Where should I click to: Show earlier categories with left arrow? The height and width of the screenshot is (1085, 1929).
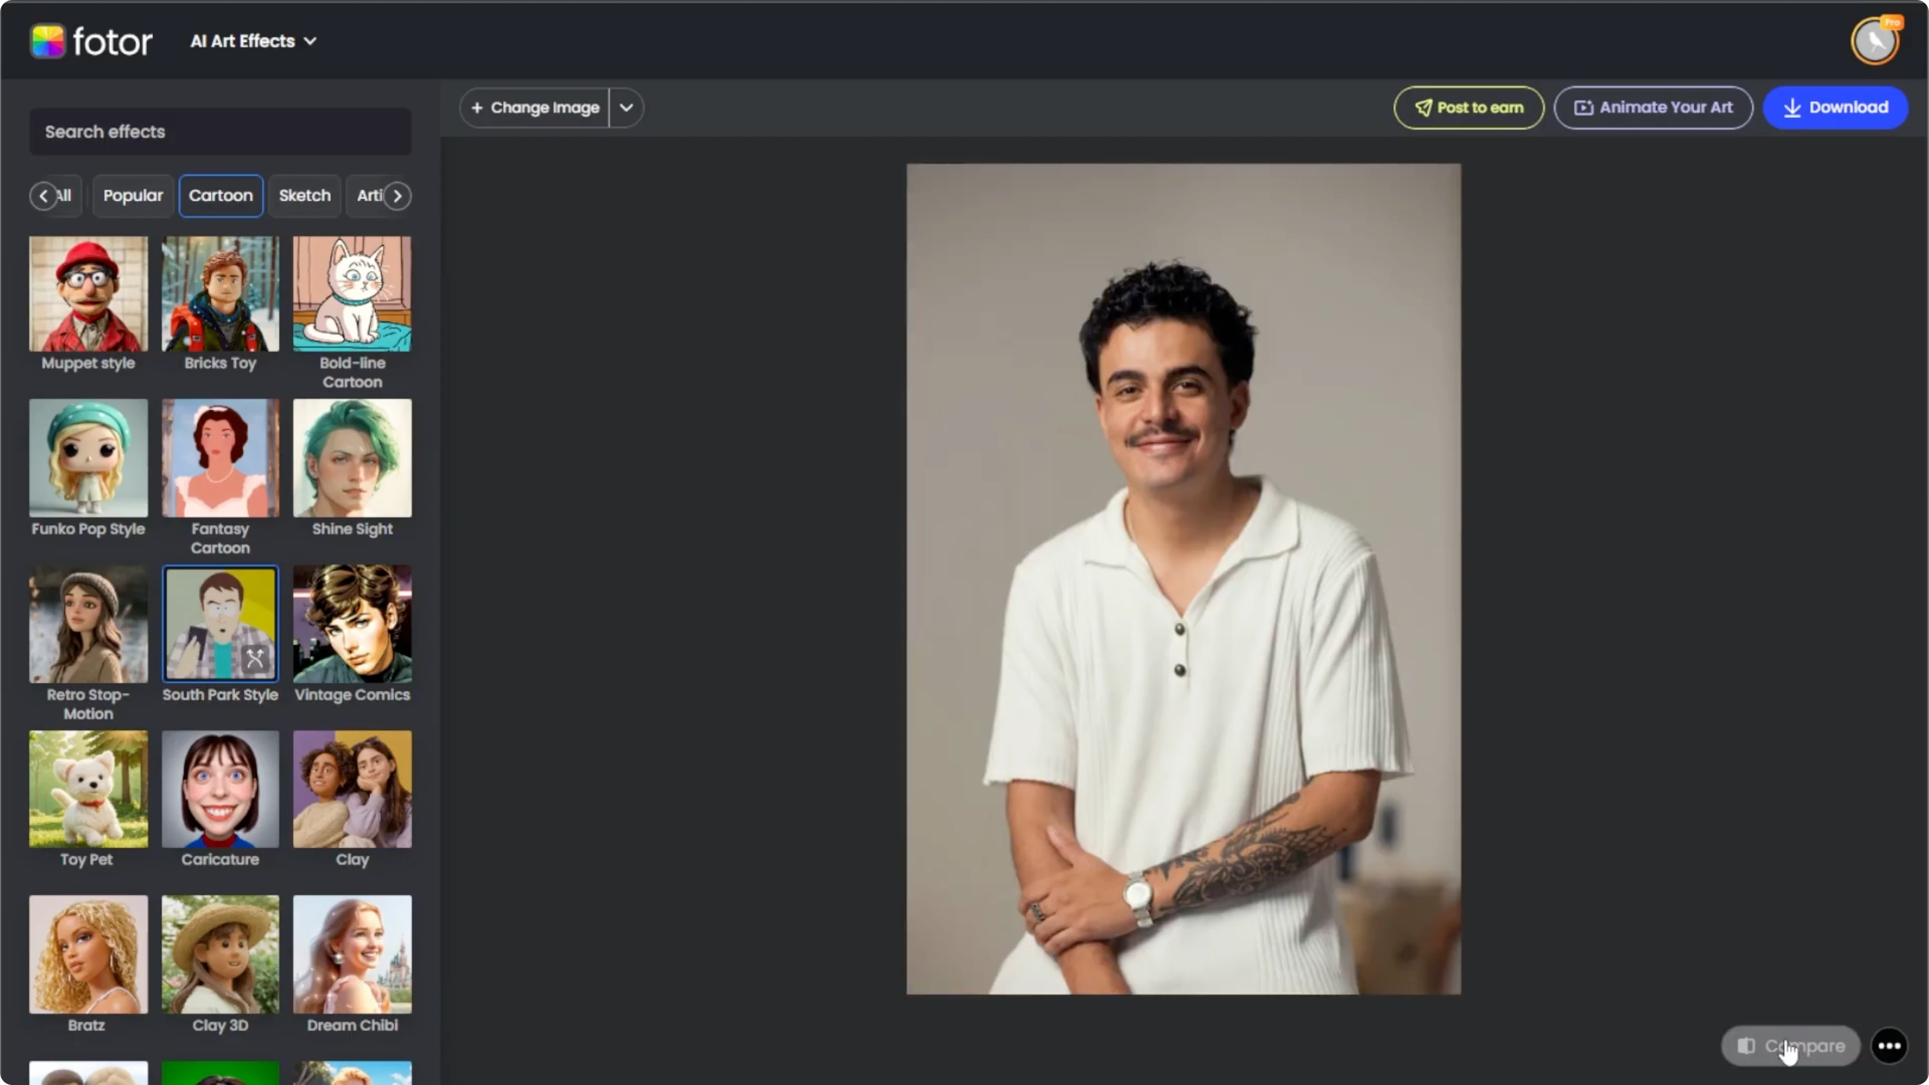click(42, 196)
